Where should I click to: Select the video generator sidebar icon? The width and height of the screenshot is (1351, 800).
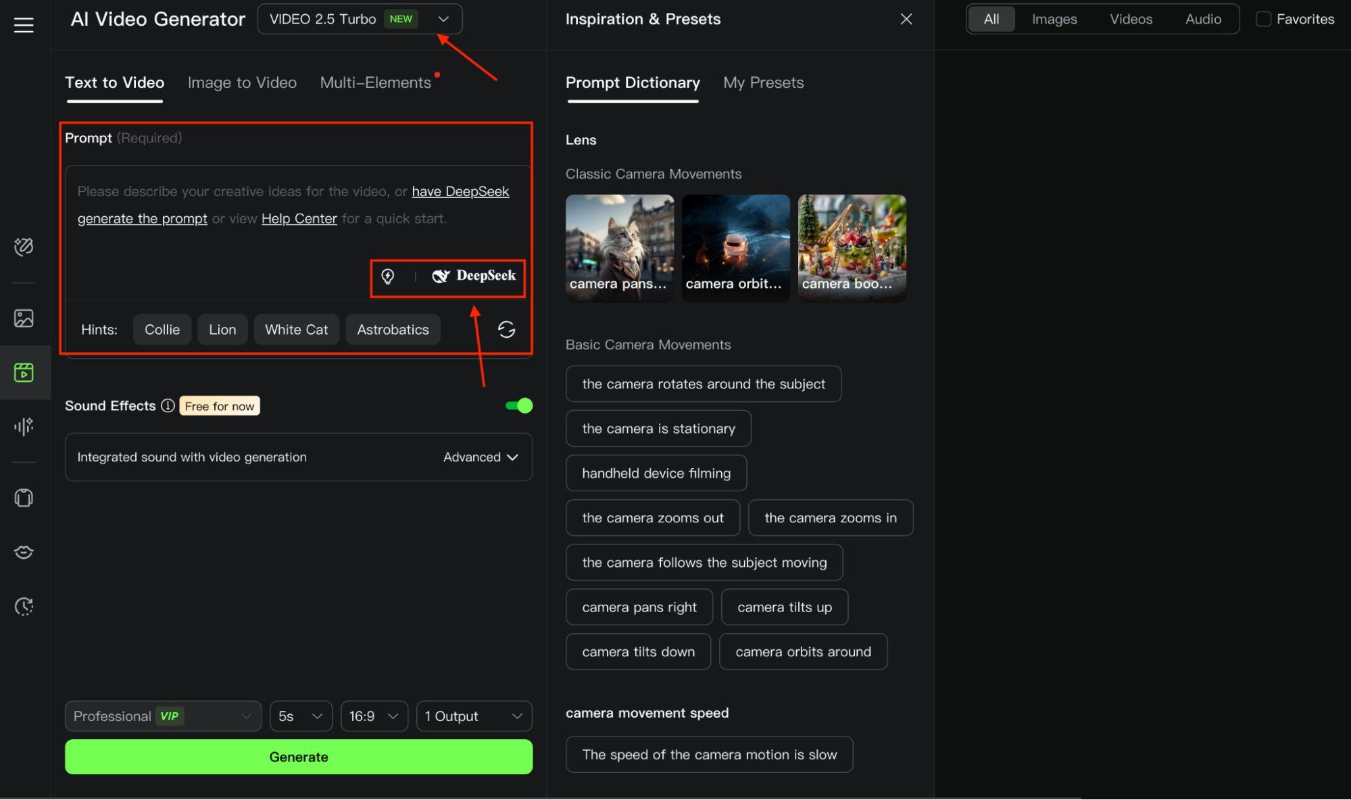pos(24,372)
